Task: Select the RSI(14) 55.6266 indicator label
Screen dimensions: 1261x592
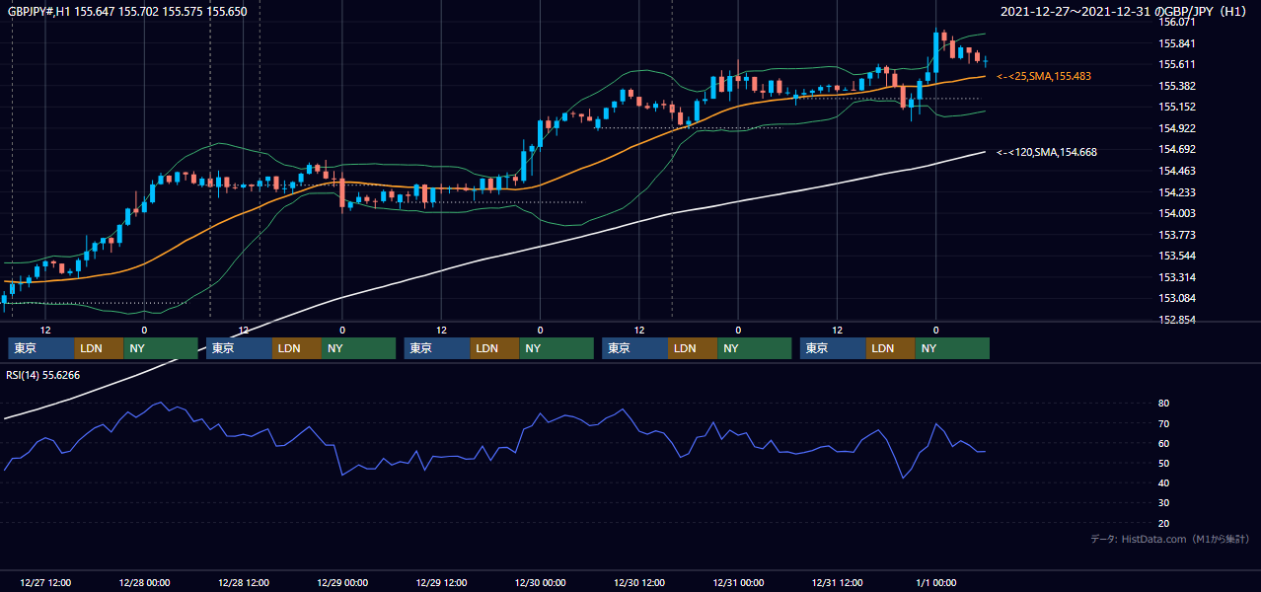Action: [x=43, y=375]
